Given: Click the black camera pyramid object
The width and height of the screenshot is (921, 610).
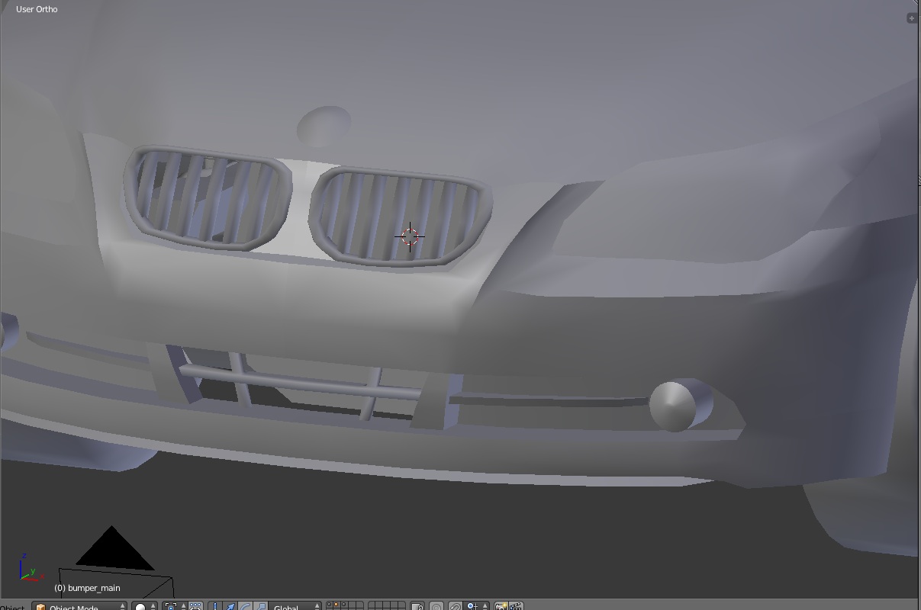Looking at the screenshot, I should [x=114, y=551].
